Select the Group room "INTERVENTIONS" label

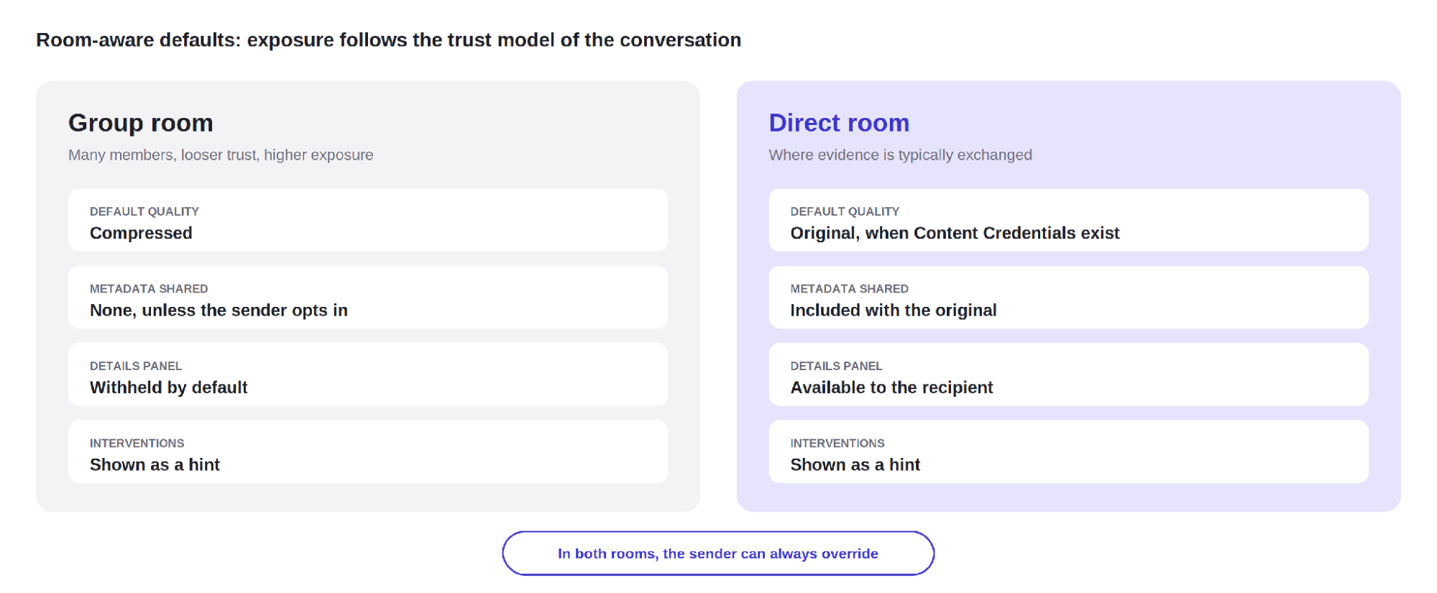[x=137, y=443]
